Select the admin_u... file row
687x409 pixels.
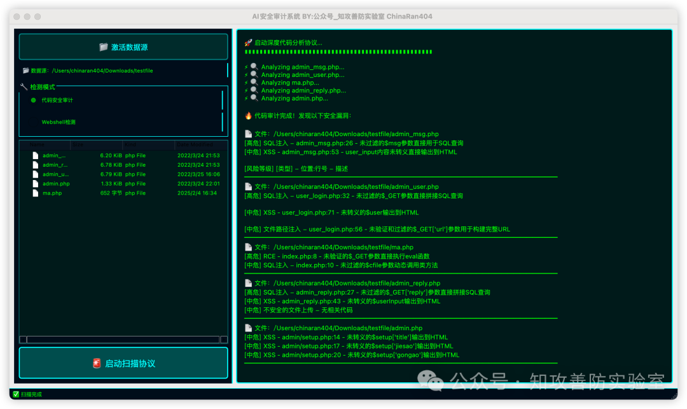(x=123, y=174)
